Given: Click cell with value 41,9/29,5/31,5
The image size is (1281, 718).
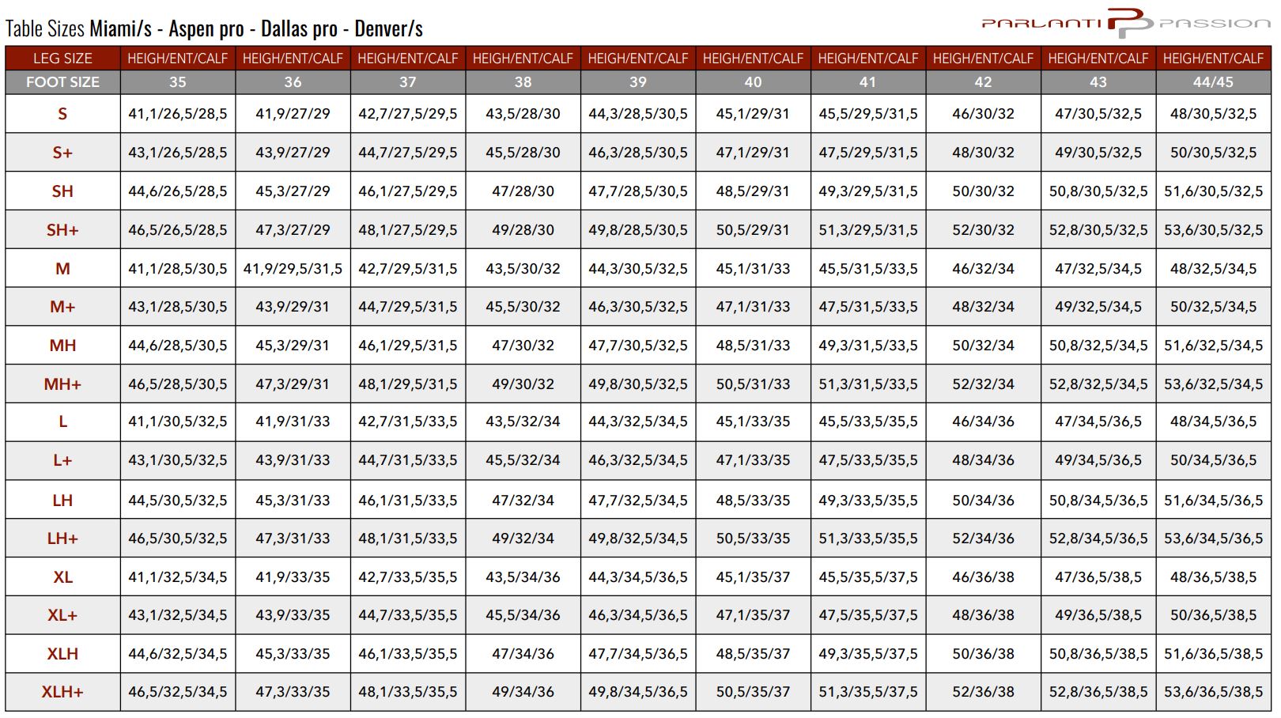Looking at the screenshot, I should (x=293, y=269).
